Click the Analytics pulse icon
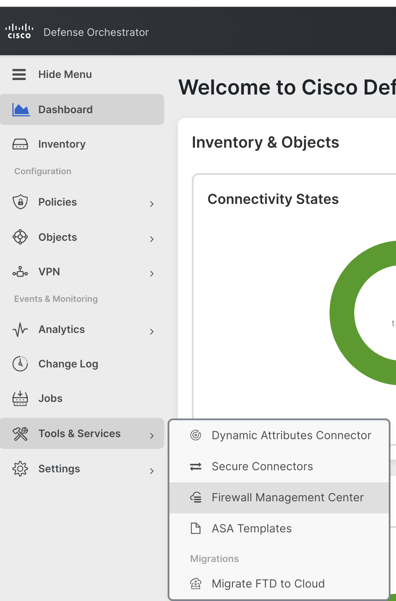The image size is (396, 601). tap(20, 329)
